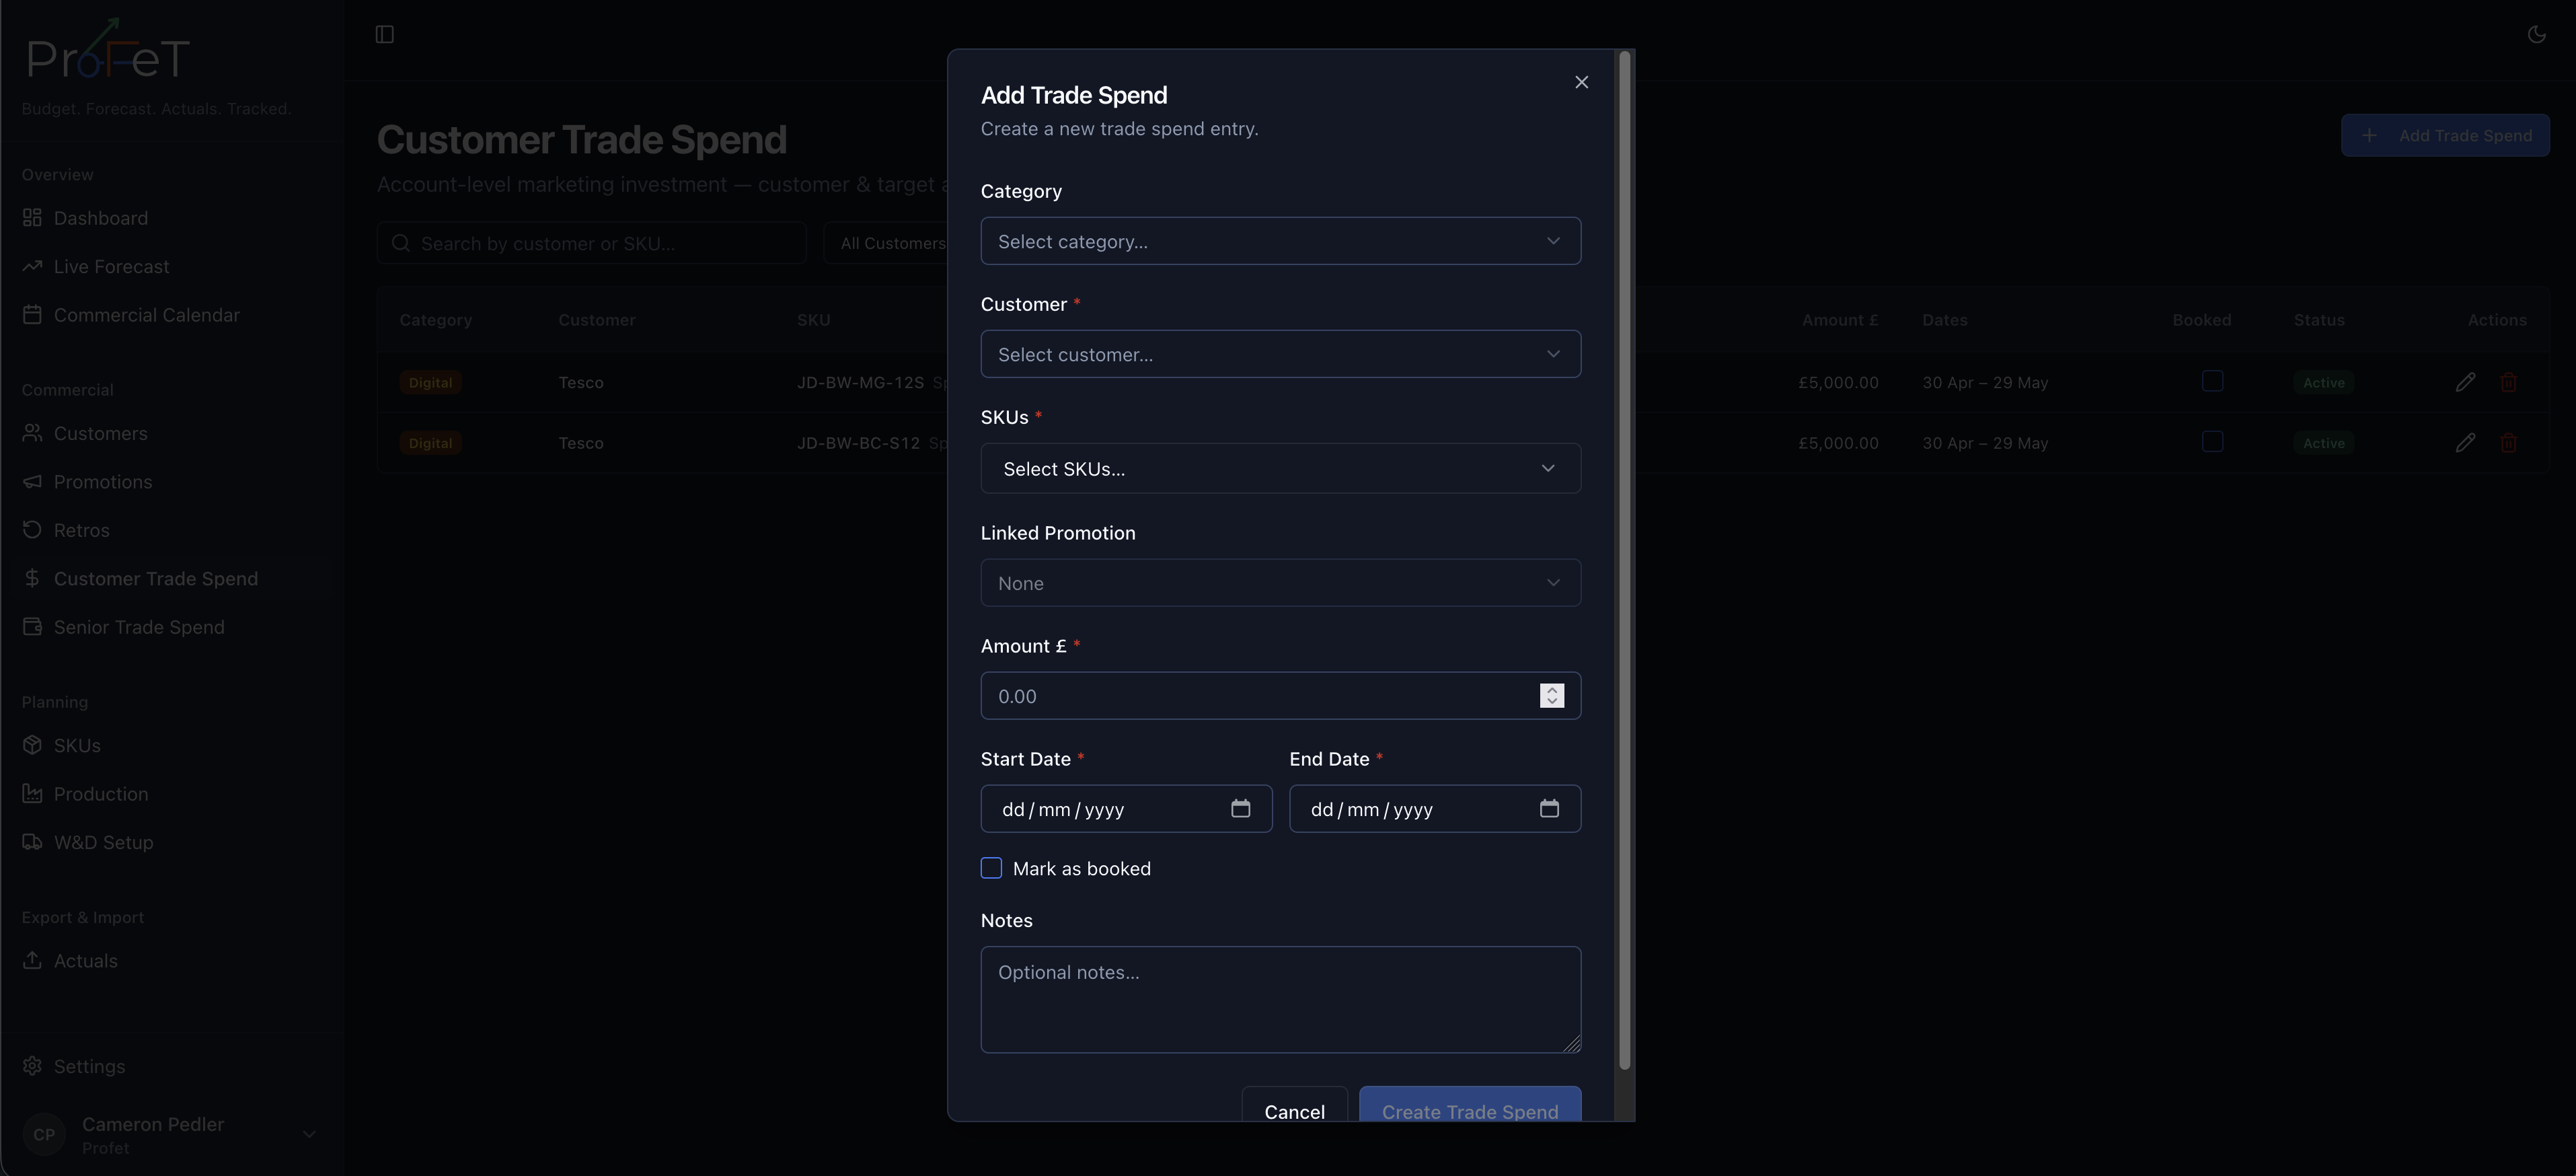The height and width of the screenshot is (1176, 2576).
Task: Edit the JD-BW-BC-S12 row with pencil icon
Action: pos(2465,443)
